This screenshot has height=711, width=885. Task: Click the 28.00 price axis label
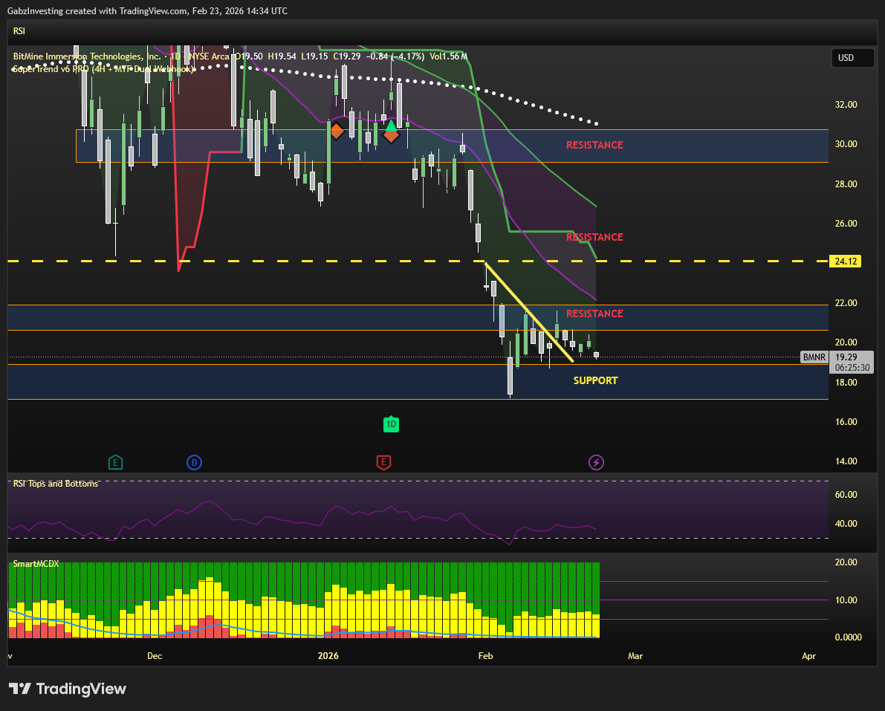846,184
